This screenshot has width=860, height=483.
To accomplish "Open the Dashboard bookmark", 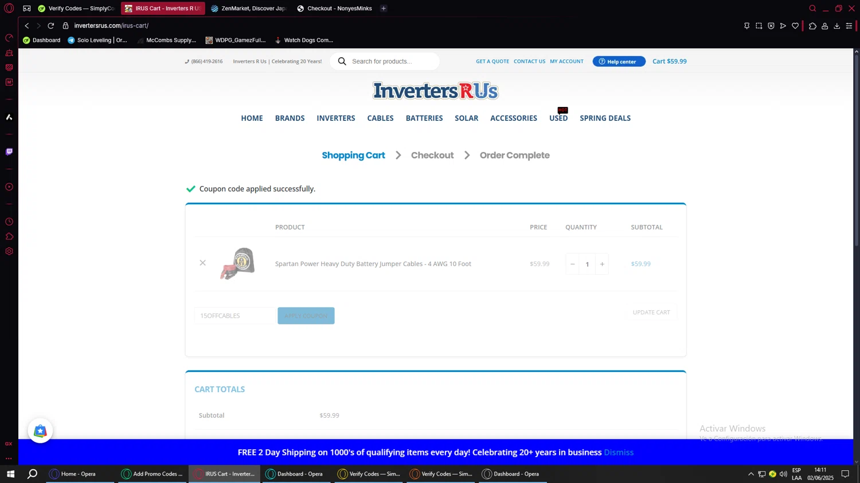I will point(41,40).
